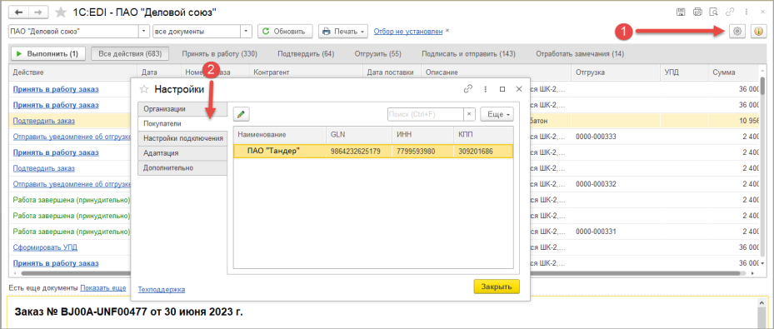Click ИНН value 7799593980
774x329 pixels.
click(416, 151)
